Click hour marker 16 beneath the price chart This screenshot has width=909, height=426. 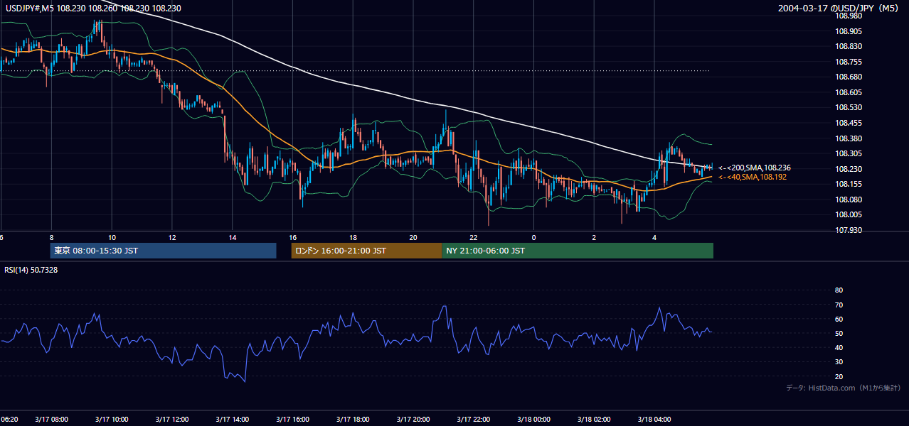pyautogui.click(x=293, y=237)
